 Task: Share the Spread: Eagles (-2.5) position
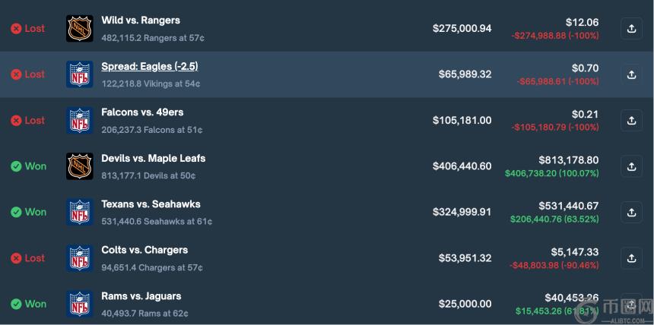(631, 74)
